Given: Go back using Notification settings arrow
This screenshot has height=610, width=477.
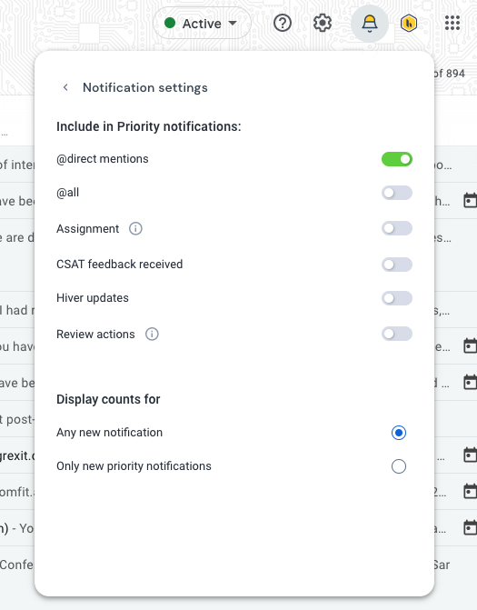Looking at the screenshot, I should click(65, 87).
